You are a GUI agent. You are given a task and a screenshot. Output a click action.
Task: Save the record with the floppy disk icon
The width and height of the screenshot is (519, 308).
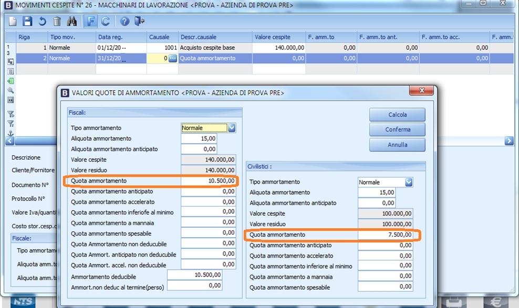[27, 22]
